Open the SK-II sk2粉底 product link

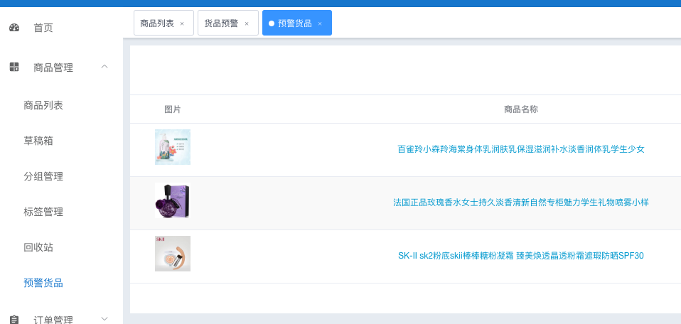(520, 256)
